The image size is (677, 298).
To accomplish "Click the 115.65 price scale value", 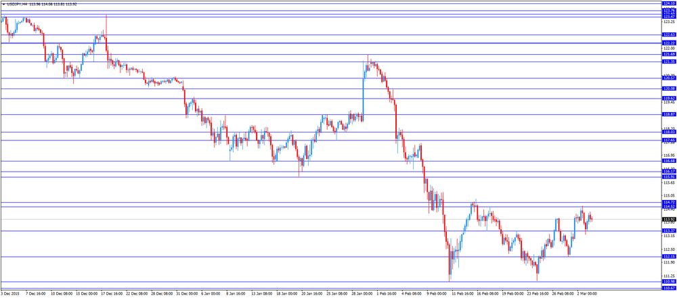I will point(669,182).
